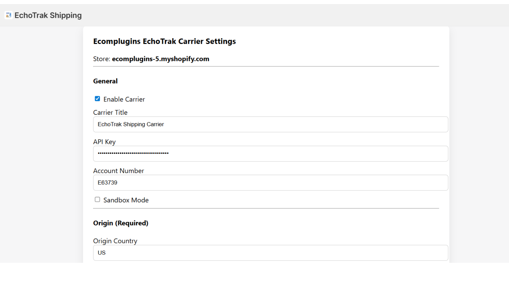Click the Ecomplugins EchoTrak Carrier Settings heading
Viewport: 509px width, 286px height.
[164, 41]
